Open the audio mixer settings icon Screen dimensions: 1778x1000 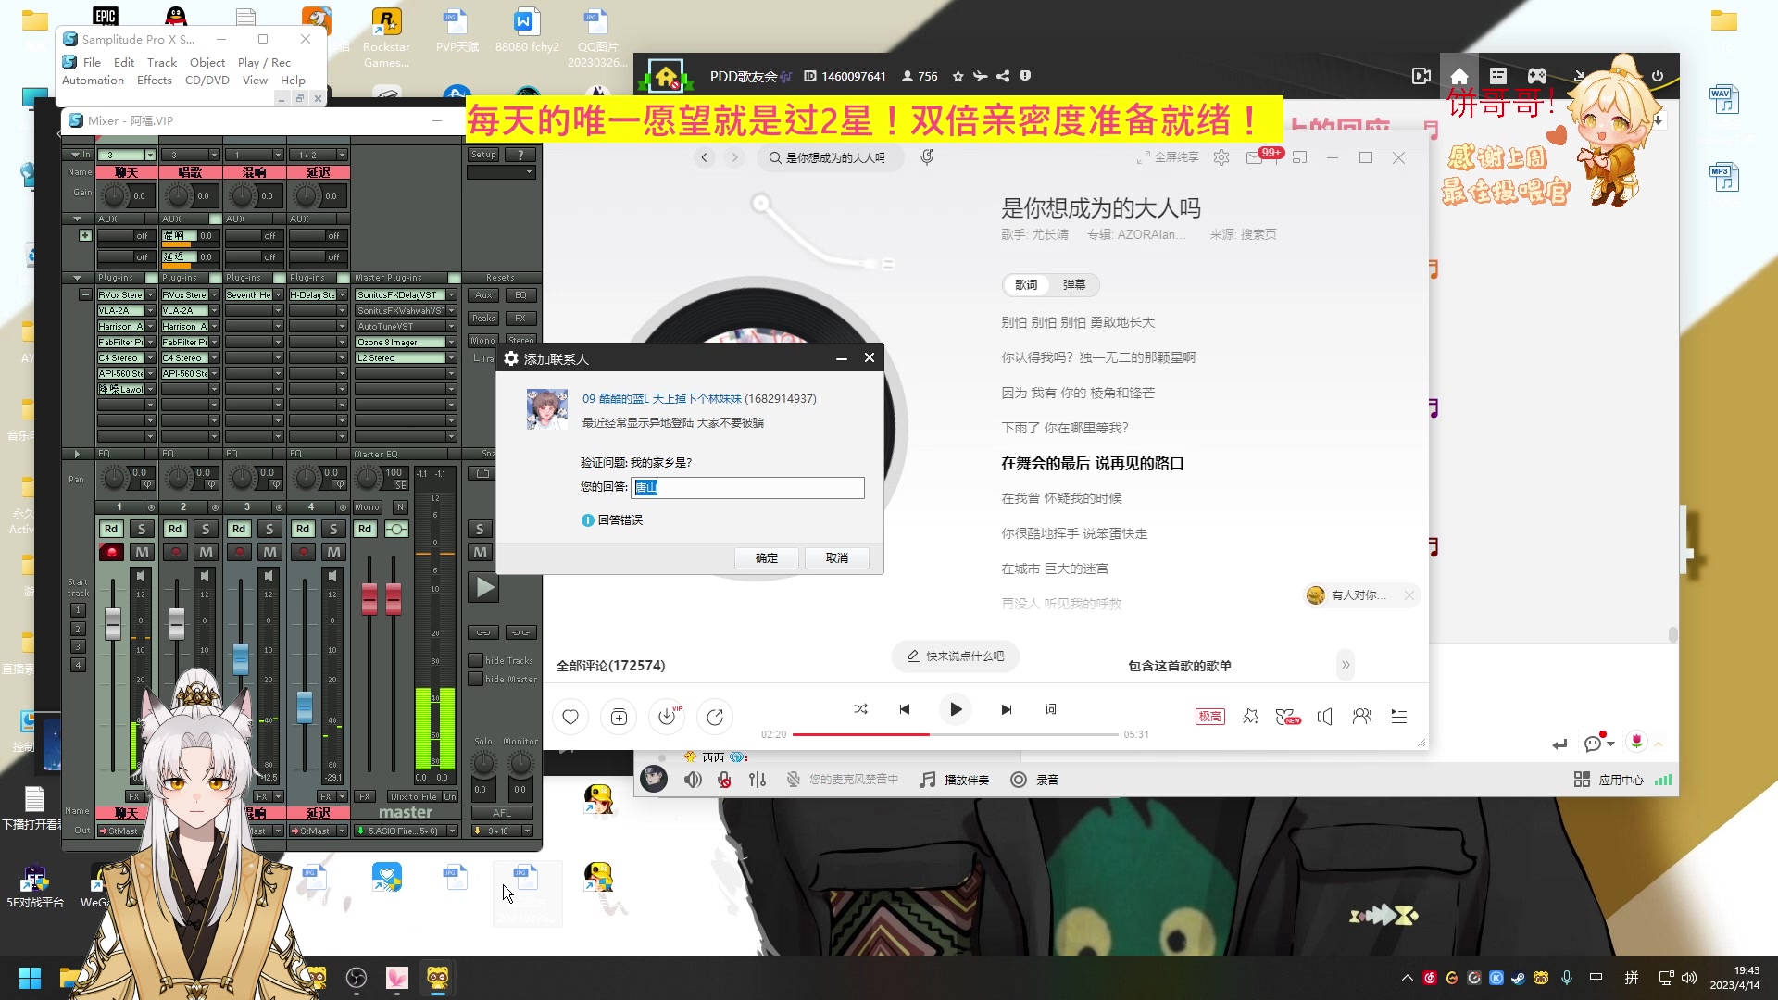point(758,780)
